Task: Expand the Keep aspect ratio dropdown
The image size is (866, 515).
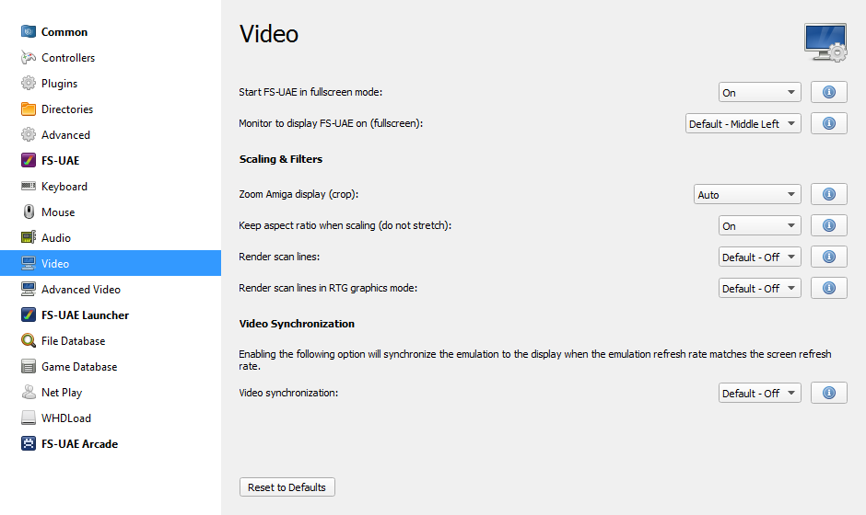Action: (759, 226)
